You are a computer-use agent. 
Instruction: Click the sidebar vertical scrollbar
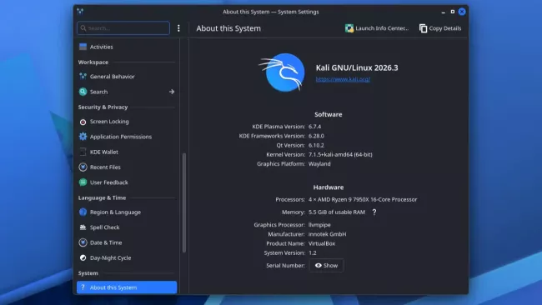[x=184, y=203]
